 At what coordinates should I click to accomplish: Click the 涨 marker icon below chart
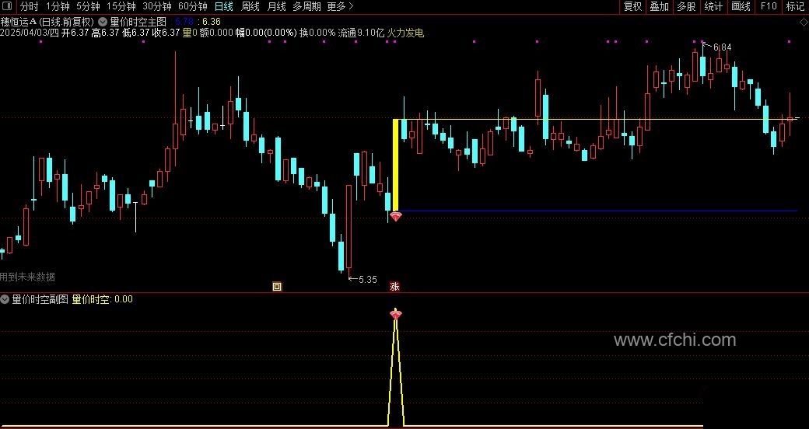pyautogui.click(x=394, y=287)
